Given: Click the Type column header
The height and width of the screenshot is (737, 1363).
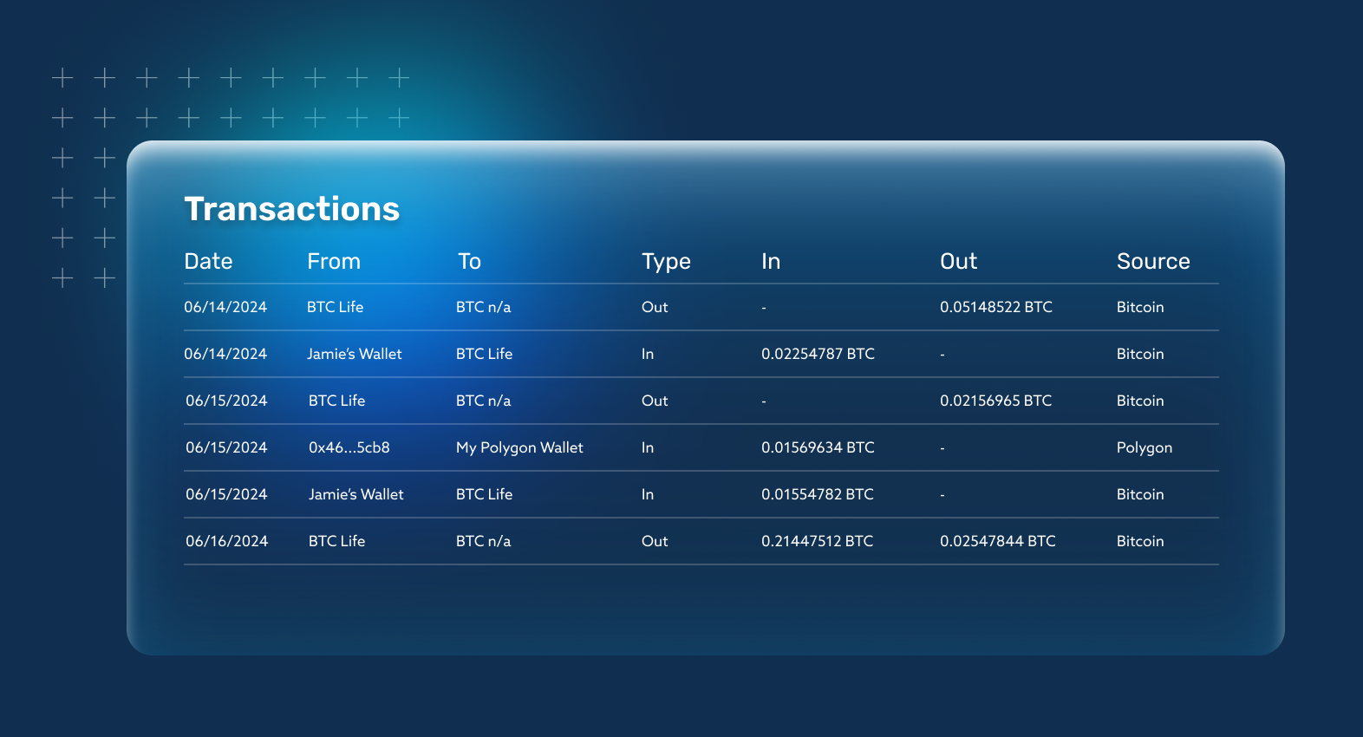Looking at the screenshot, I should pyautogui.click(x=666, y=261).
